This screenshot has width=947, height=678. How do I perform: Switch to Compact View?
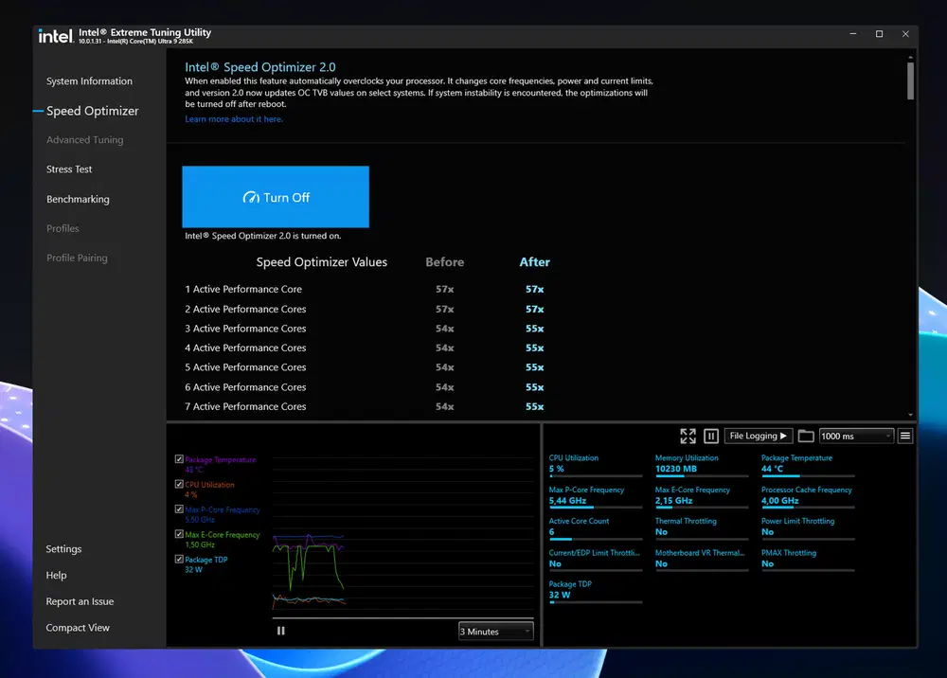point(78,628)
